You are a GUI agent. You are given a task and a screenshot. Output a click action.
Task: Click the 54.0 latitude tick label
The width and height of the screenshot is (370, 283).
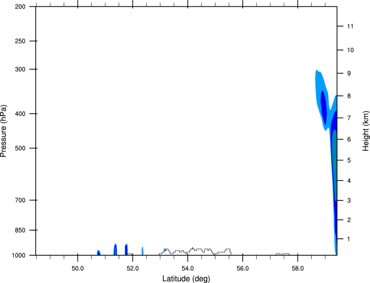point(188,269)
